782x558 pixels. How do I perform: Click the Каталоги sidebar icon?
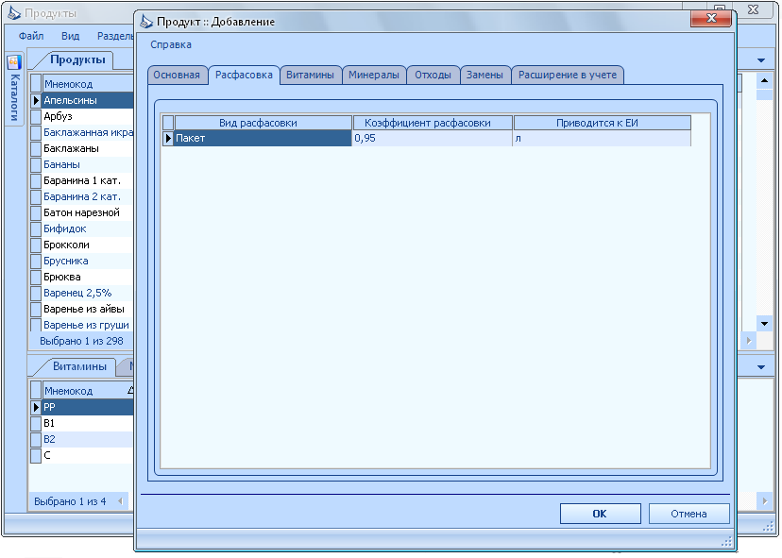point(14,62)
